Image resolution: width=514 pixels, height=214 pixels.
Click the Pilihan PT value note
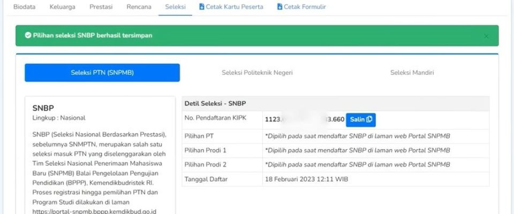(x=357, y=136)
